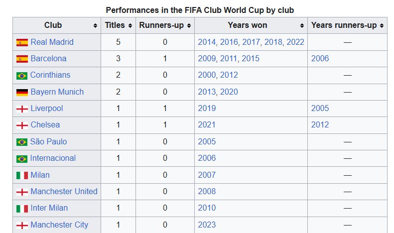Screen dimensions: 394x233
Task: Sort by Years won column arrows
Action: 302,25
